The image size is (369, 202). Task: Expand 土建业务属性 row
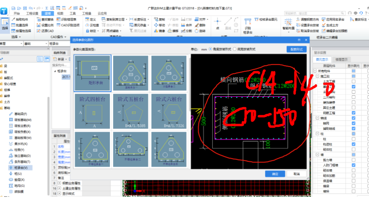point(59,188)
